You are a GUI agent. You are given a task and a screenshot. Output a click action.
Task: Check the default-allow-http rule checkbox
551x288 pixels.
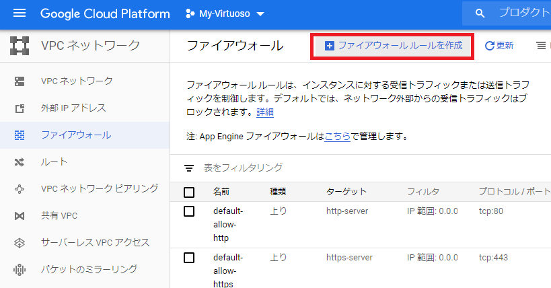pos(189,211)
